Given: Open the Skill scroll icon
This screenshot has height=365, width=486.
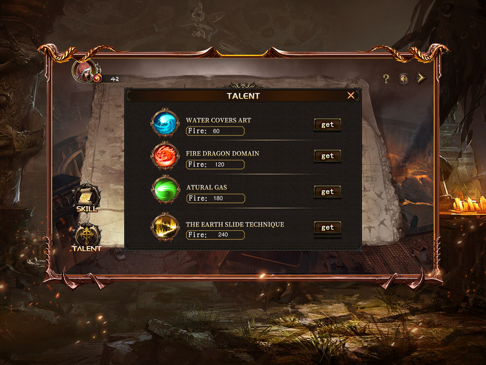Looking at the screenshot, I should (87, 198).
